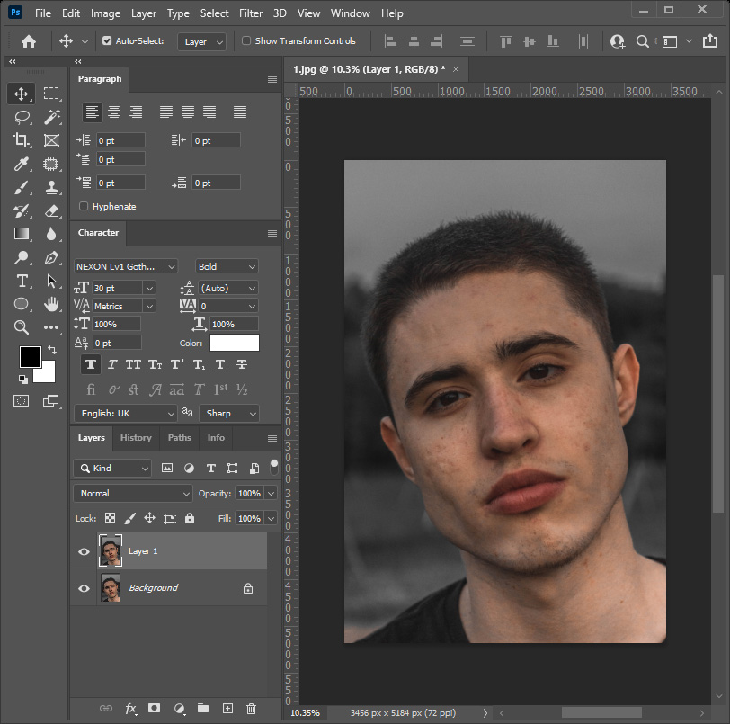Delete layer using trash icon
The image size is (730, 724).
tap(252, 709)
